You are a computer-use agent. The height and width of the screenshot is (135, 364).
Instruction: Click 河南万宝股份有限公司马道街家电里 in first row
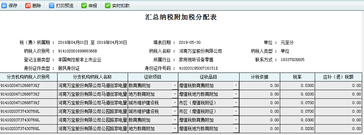click(x=92, y=86)
